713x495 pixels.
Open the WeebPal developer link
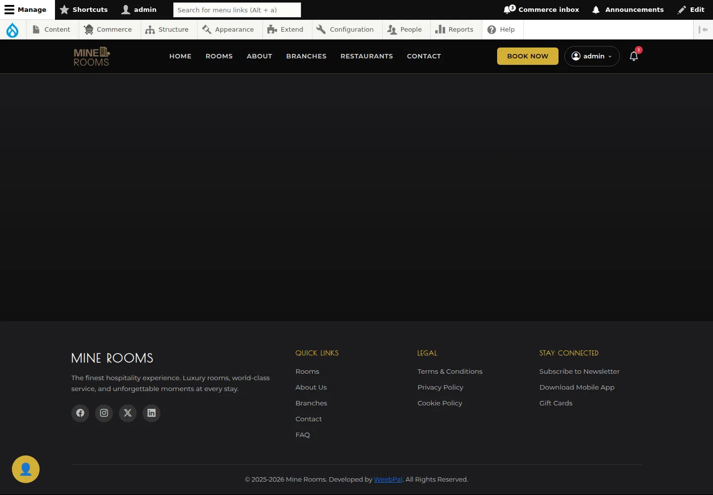[x=388, y=479]
